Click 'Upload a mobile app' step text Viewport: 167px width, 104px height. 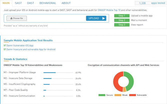click(x=142, y=16)
